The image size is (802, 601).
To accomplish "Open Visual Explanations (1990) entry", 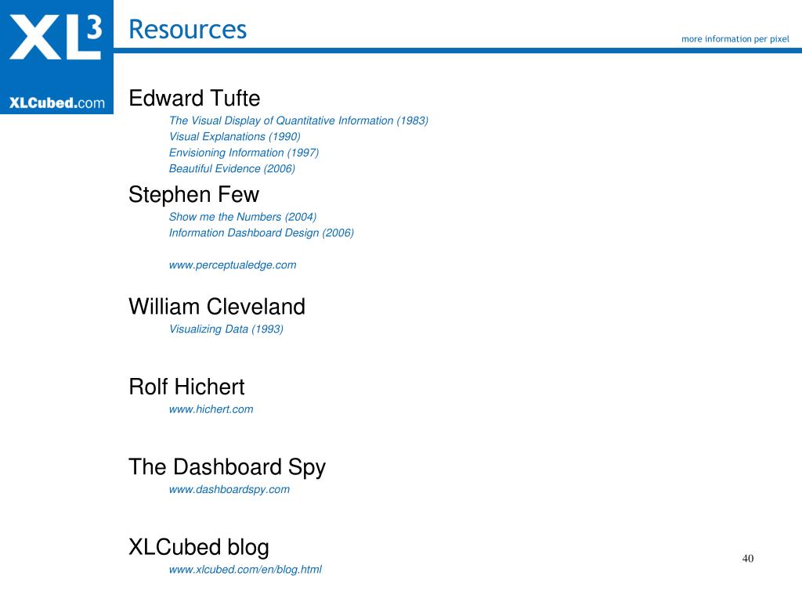I will pyautogui.click(x=235, y=136).
